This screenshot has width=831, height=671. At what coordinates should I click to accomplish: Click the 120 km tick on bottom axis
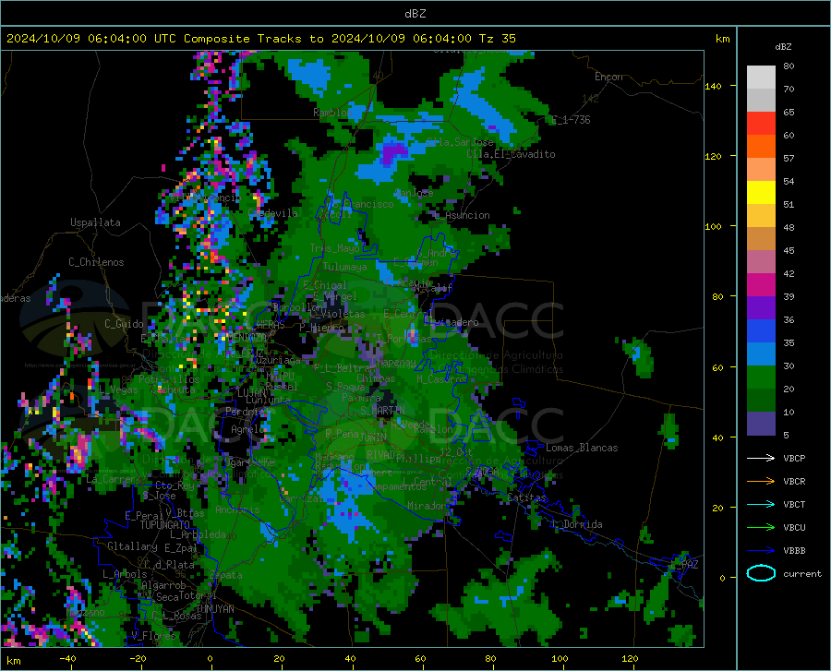pyautogui.click(x=630, y=659)
